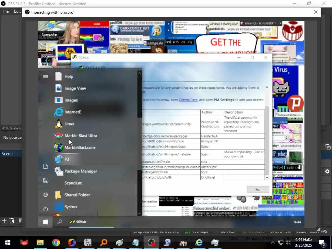This screenshot has height=249, width=332.
Task: Open Internet Explorer on host taskbar
Action: click(x=199, y=243)
